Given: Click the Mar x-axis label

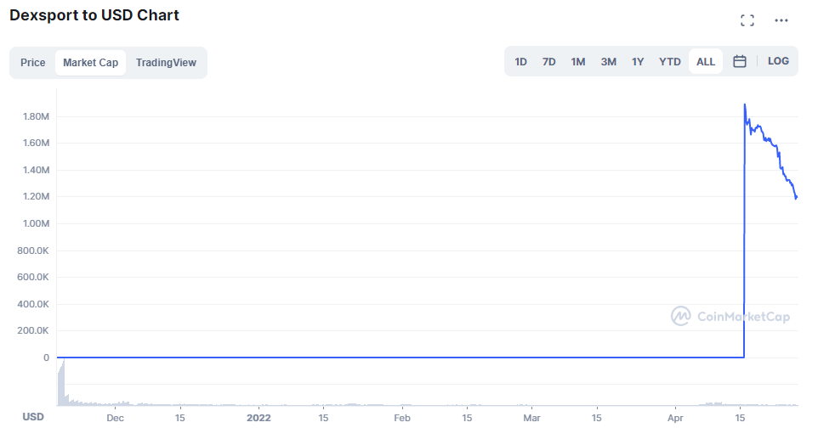Looking at the screenshot, I should 531,418.
